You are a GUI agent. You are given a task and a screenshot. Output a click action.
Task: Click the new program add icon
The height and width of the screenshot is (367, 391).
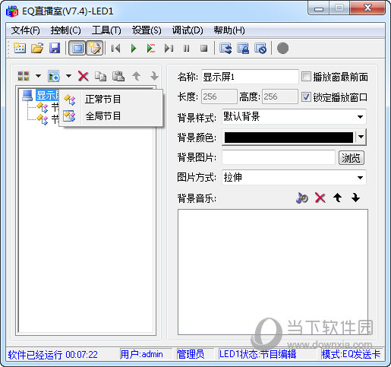pyautogui.click(x=54, y=76)
